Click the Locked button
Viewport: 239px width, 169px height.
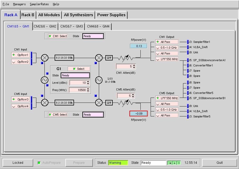18,163
